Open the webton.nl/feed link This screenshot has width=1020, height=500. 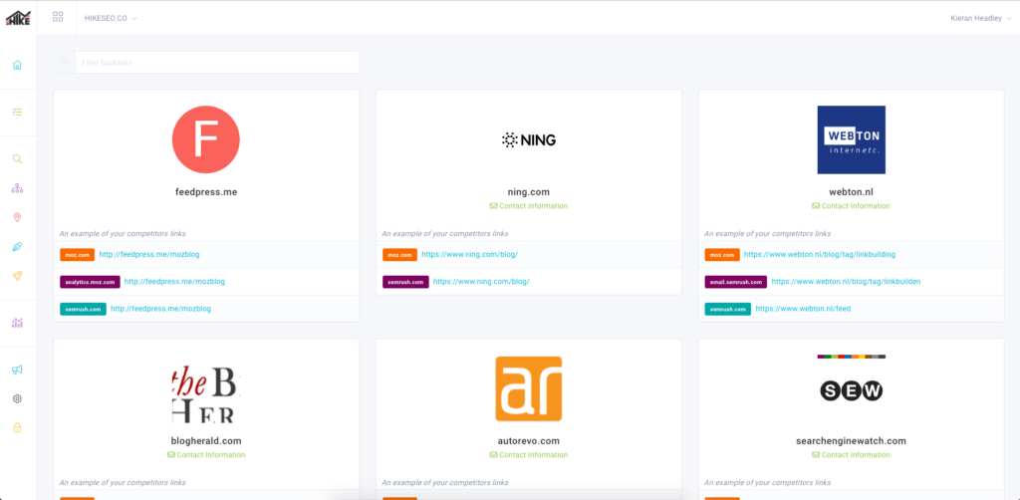[803, 309]
